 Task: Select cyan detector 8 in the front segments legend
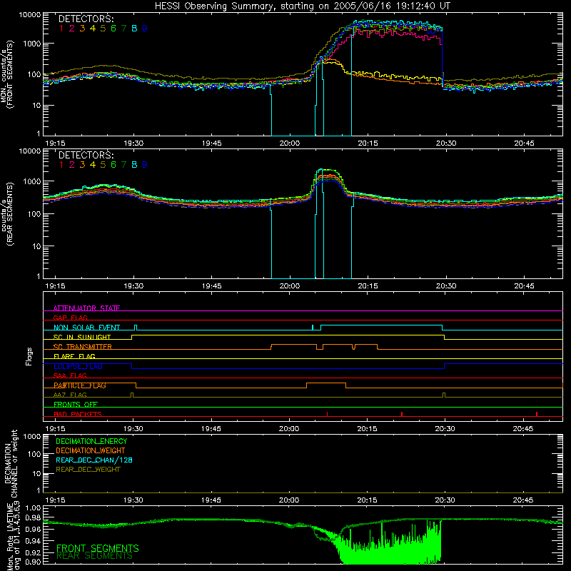134,29
